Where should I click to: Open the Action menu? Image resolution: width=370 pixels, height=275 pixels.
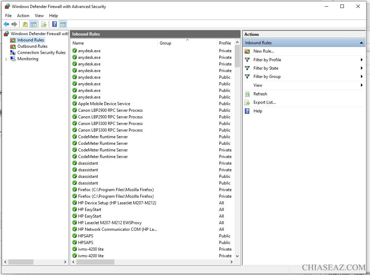[23, 16]
